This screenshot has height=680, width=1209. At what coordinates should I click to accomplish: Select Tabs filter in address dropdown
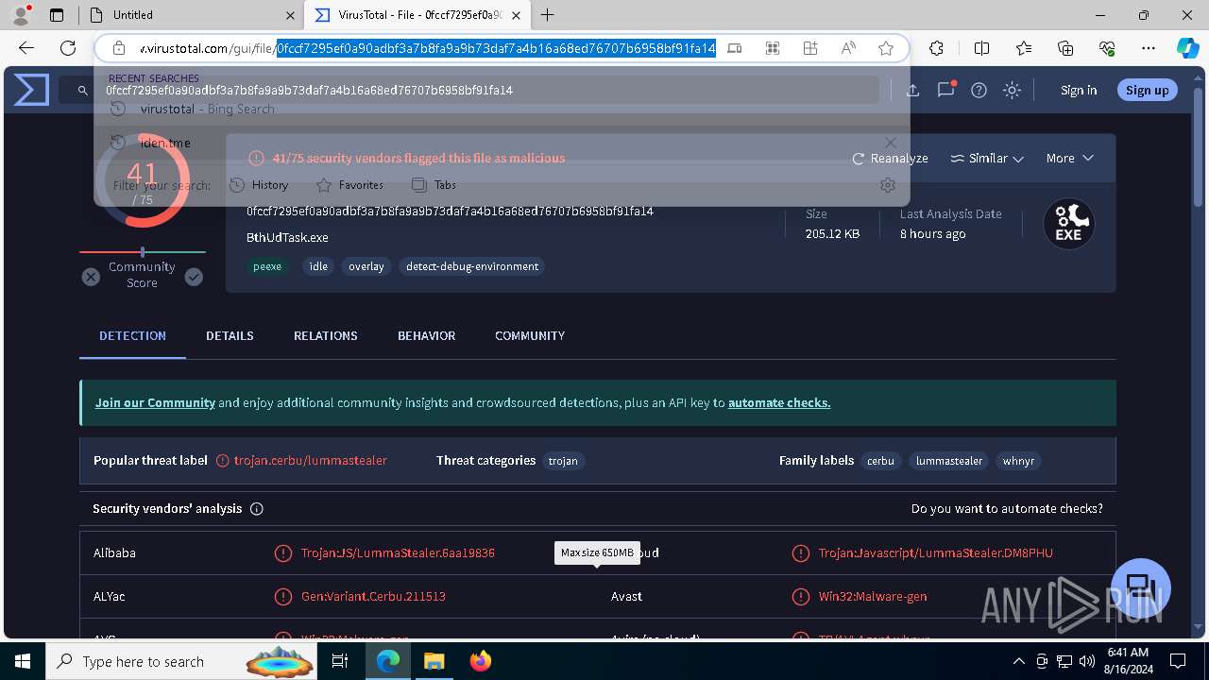pos(434,185)
